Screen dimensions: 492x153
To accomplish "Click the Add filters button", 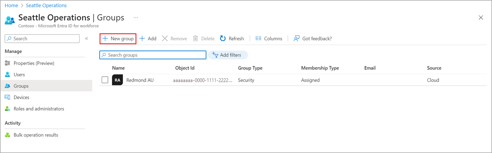I will click(228, 55).
